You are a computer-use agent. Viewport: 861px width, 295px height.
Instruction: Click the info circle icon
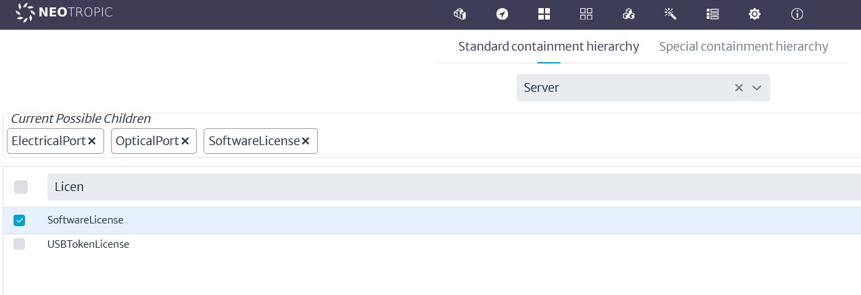pos(797,14)
